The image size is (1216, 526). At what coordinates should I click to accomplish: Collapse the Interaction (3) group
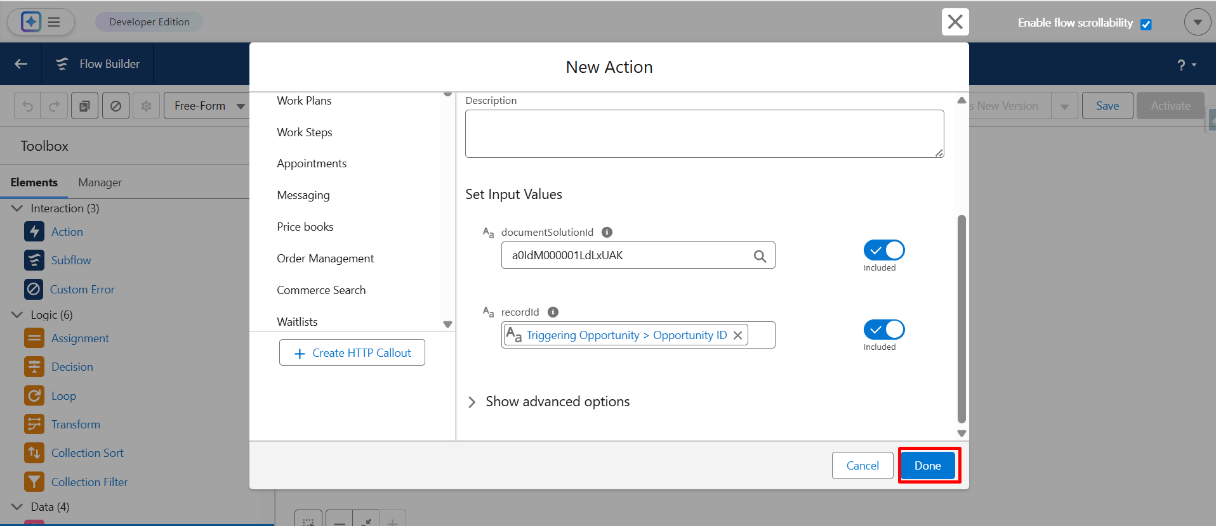pyautogui.click(x=17, y=208)
